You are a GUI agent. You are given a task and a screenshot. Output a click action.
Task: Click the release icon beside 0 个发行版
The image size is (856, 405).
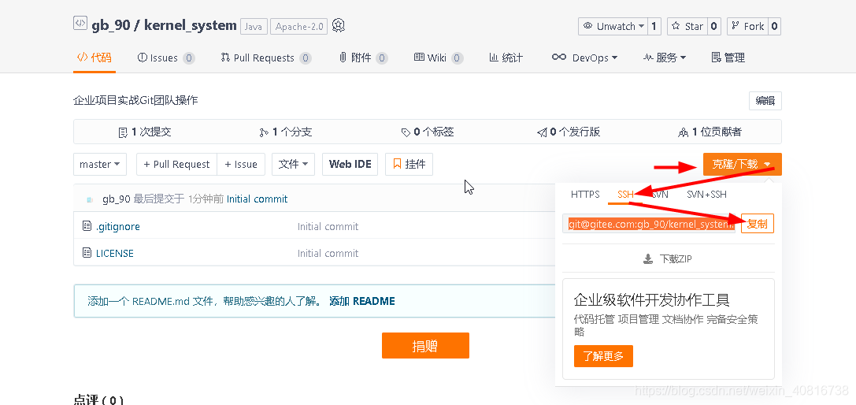(x=542, y=132)
